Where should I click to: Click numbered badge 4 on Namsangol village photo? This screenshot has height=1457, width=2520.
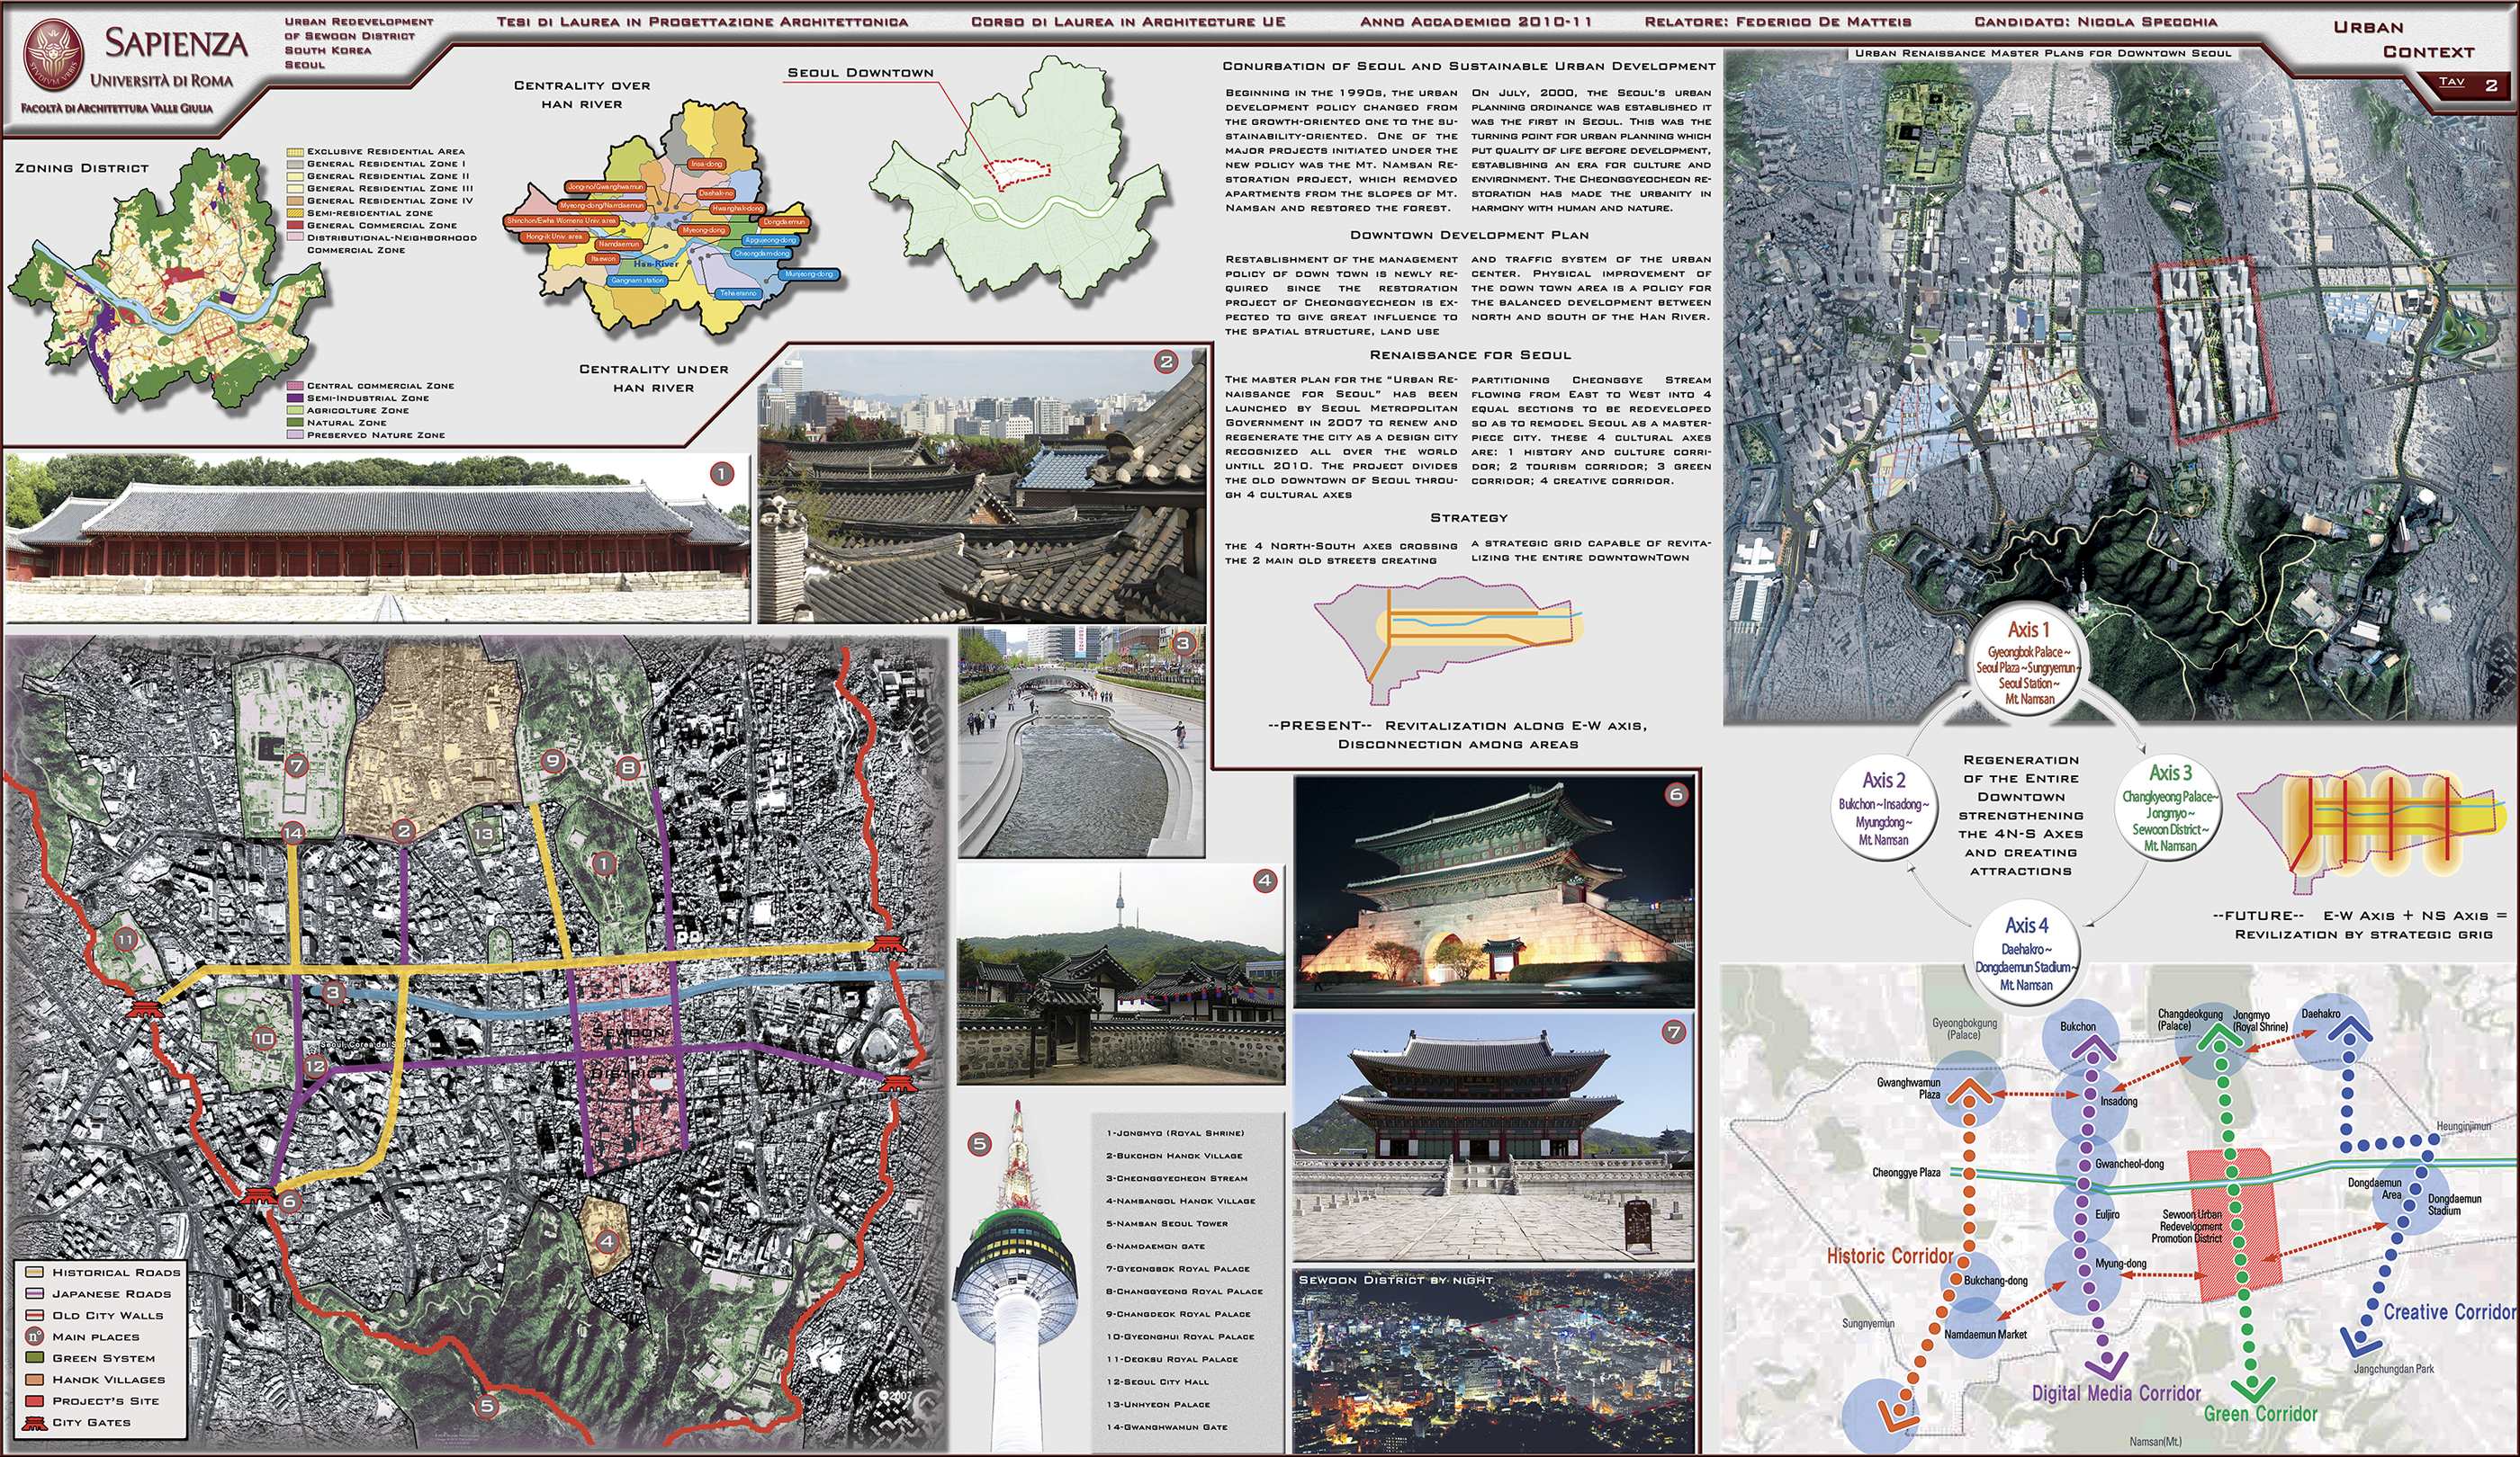tap(1265, 880)
